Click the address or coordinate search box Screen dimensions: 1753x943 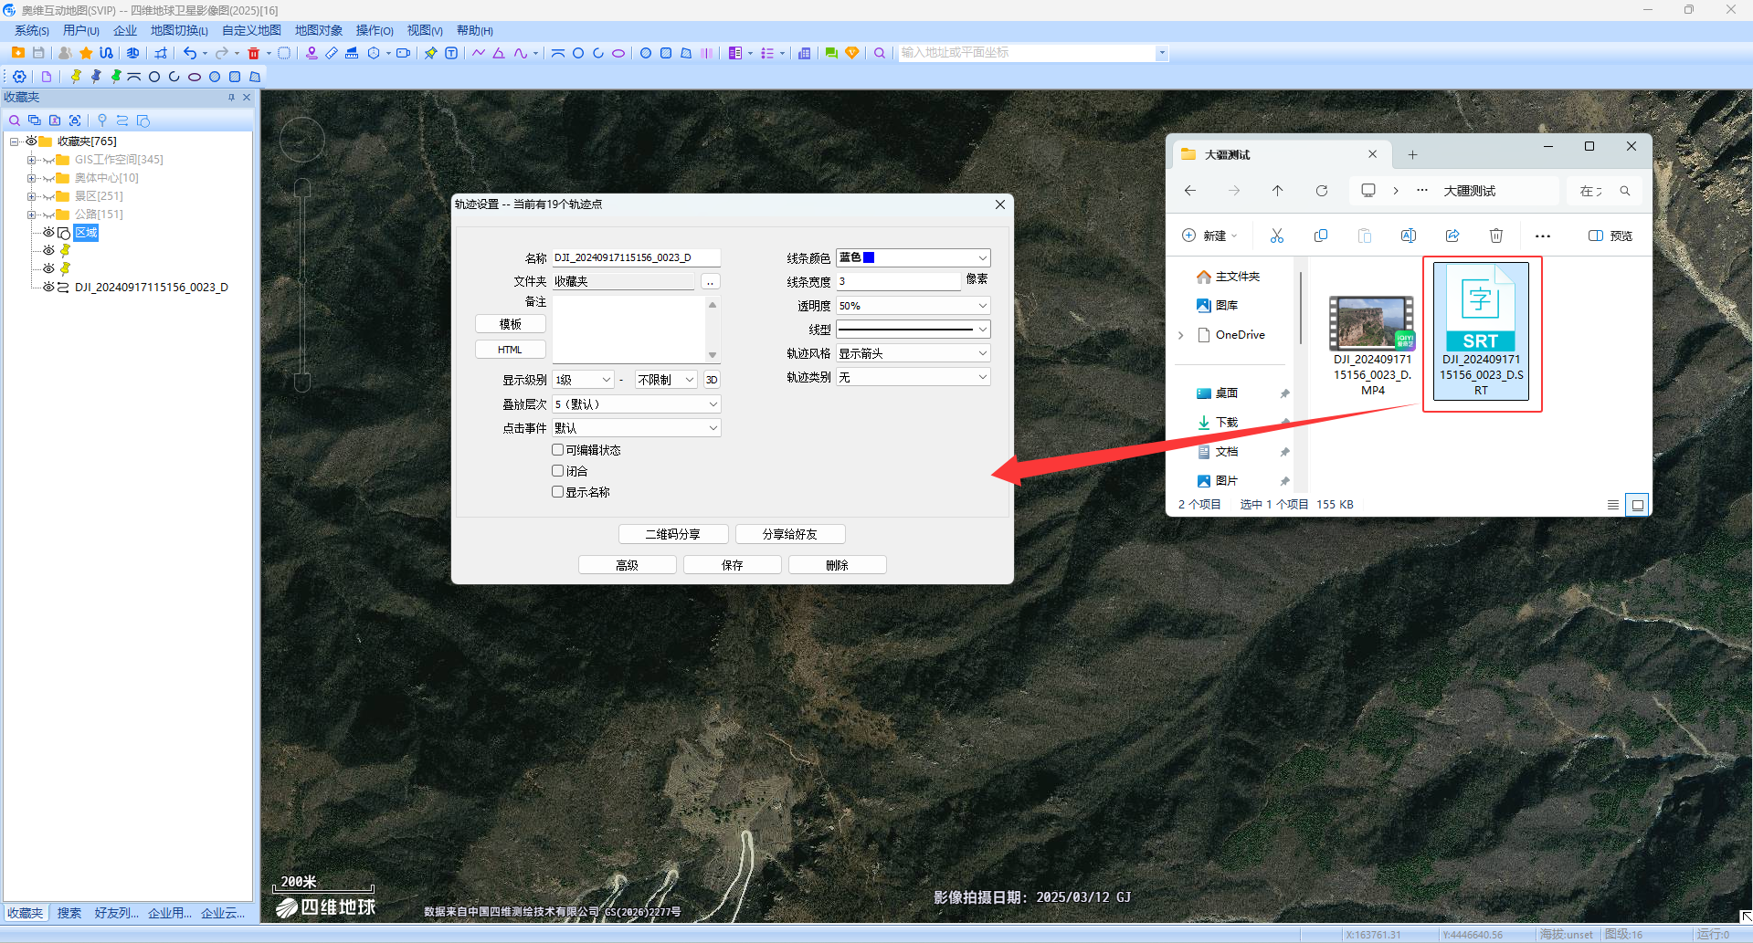pos(1027,53)
